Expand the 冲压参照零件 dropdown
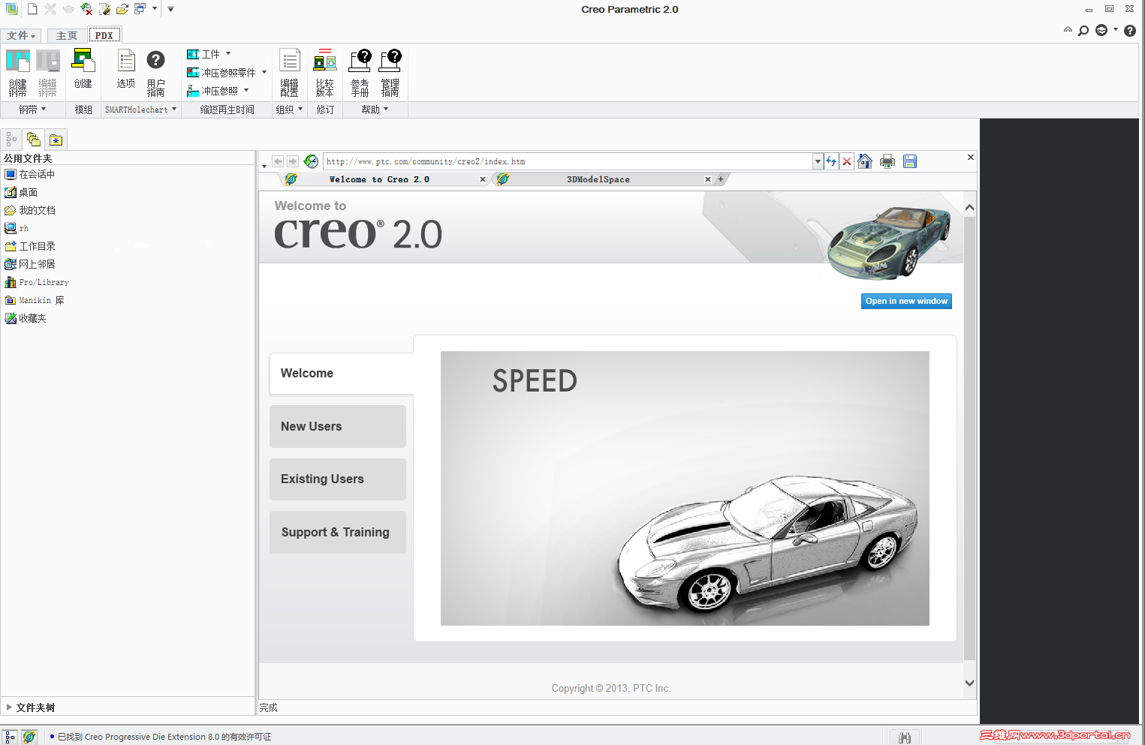 (x=264, y=72)
